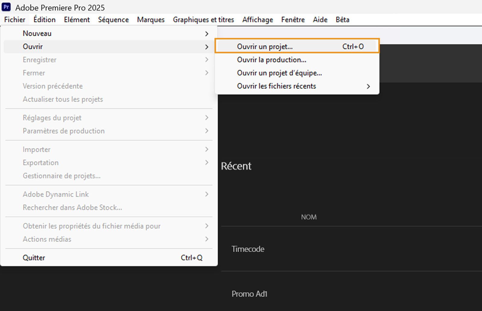
Task: Choose "Ouvrir la production..."
Action: [x=271, y=60]
